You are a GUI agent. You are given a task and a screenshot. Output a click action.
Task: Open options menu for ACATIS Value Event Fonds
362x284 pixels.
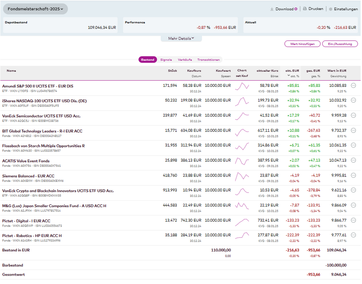point(353,160)
